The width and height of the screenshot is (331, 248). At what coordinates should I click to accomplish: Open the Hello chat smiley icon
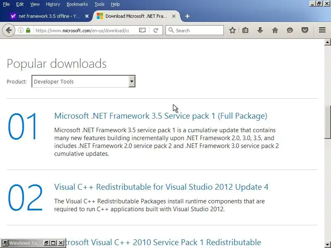(290, 30)
